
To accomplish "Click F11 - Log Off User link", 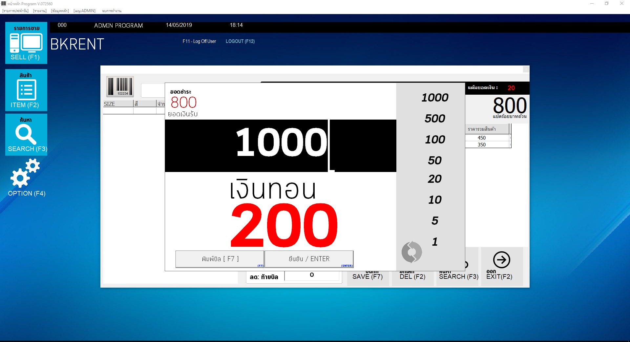I will 199,41.
